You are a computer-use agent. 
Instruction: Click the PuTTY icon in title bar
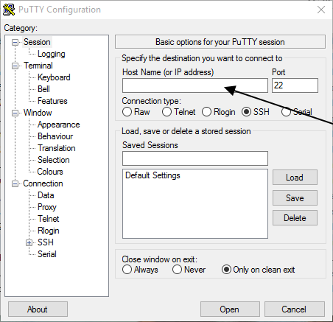tap(9, 10)
